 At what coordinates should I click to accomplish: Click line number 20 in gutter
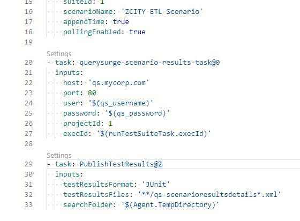tap(28, 63)
